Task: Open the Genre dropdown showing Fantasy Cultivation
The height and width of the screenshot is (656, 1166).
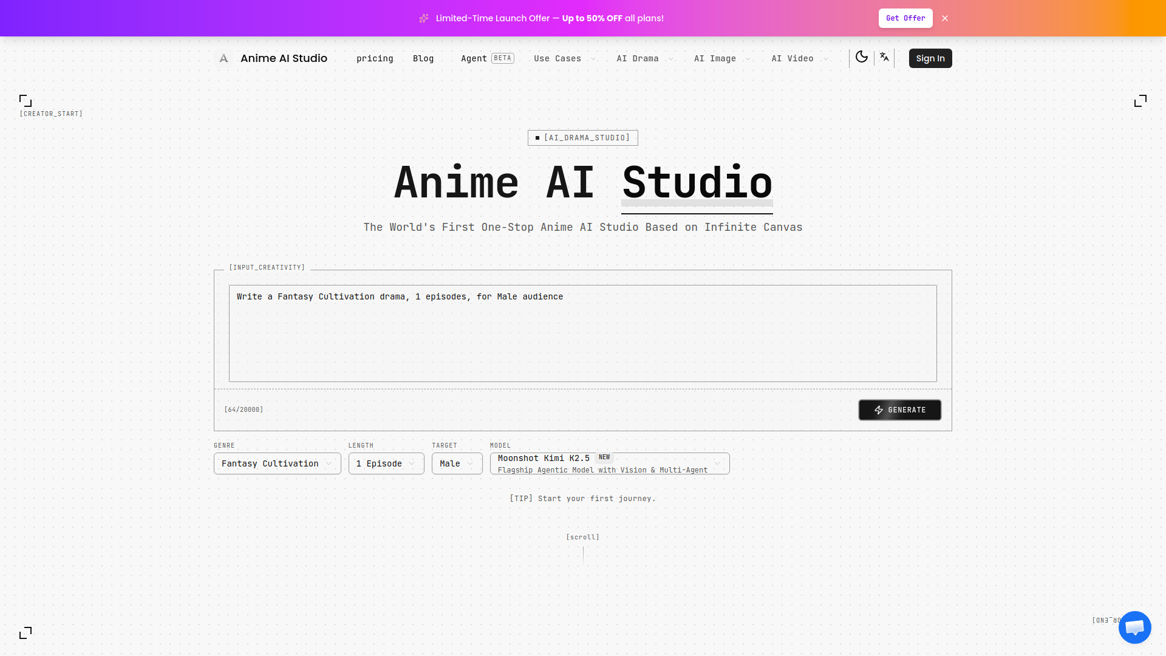Action: pos(276,463)
